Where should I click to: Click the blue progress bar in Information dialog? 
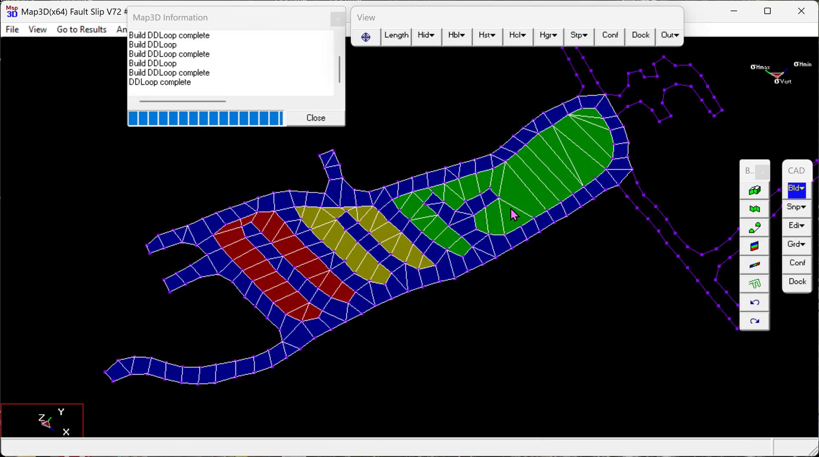coord(206,118)
